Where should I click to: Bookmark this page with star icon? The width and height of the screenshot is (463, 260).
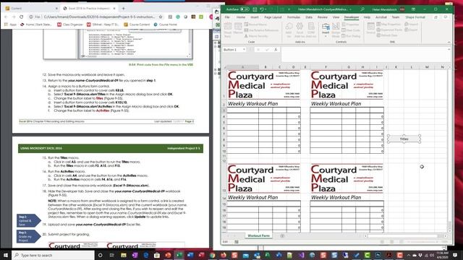(161, 17)
